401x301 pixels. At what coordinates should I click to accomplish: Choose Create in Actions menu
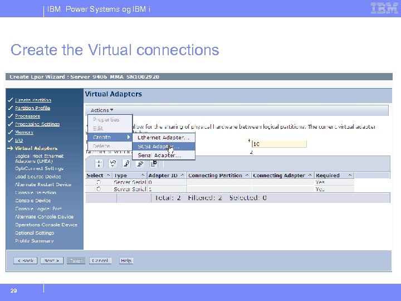(110, 137)
